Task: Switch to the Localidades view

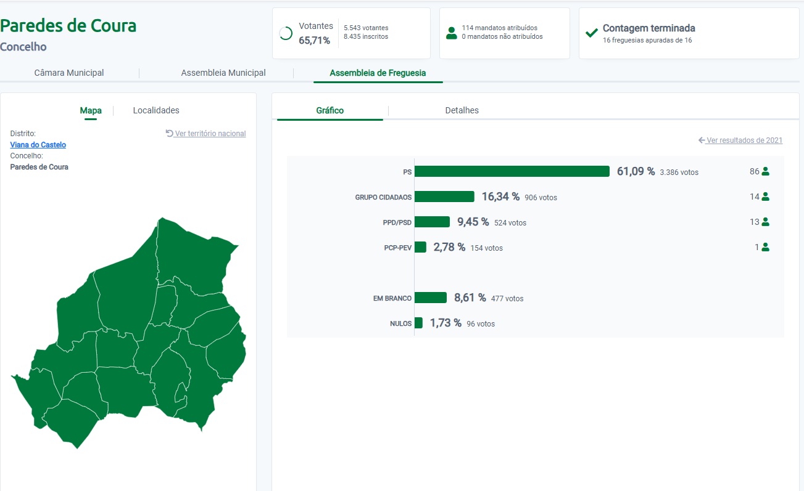Action: 156,110
